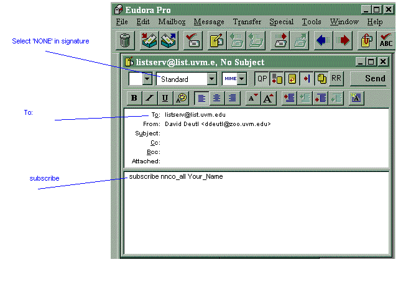Open the Standard signature dropdown
Screen dimensions: 398x298
point(211,79)
